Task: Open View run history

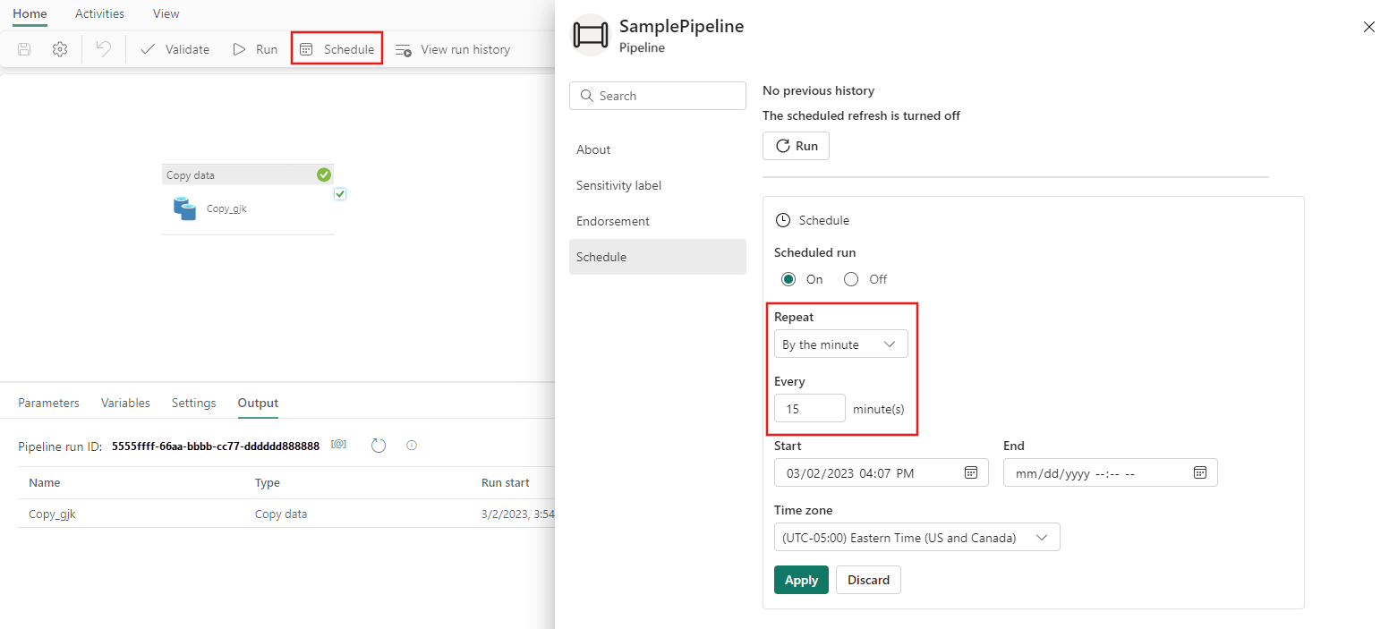Action: pyautogui.click(x=453, y=49)
